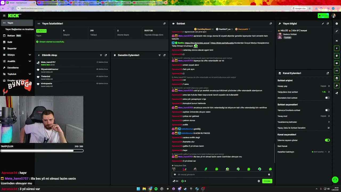Open the lnk.bio/crotsi_sosyal link in chat
341x192 pixels.
click(x=197, y=43)
